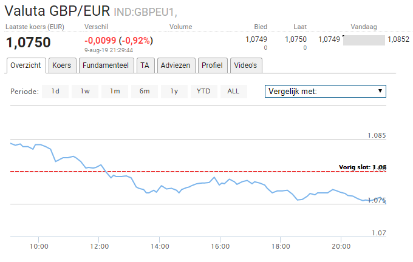Select the 6m period button
The height and width of the screenshot is (262, 413).
click(x=145, y=92)
